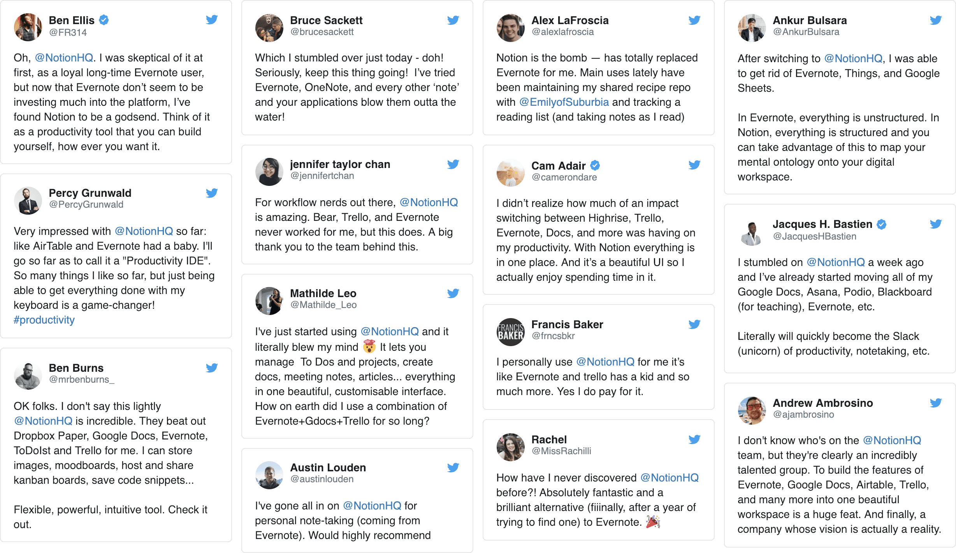
Task: Click the Twitter bird icon on Rachel's tweet
Action: [694, 439]
